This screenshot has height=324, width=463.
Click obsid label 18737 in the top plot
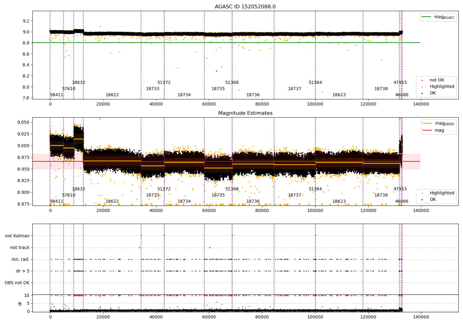point(294,89)
